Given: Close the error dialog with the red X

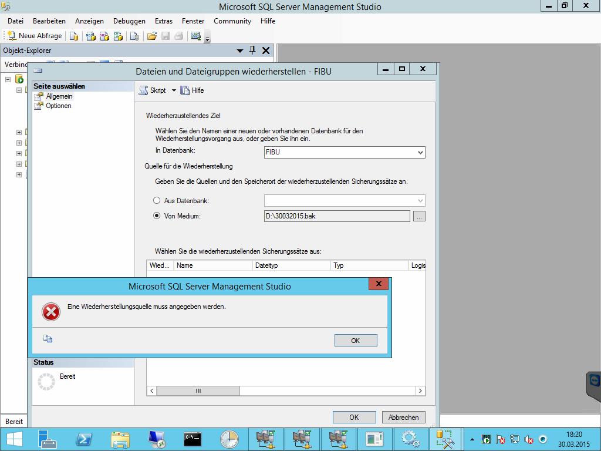Looking at the screenshot, I should pyautogui.click(x=379, y=284).
